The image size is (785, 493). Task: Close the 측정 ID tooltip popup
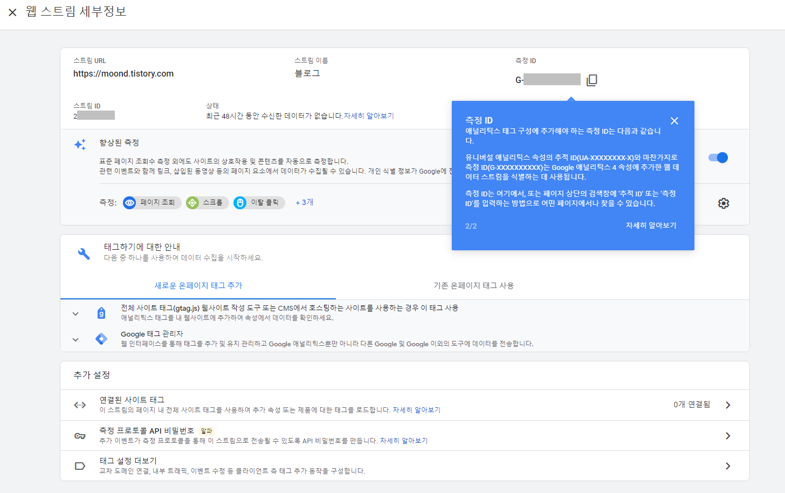pos(674,121)
